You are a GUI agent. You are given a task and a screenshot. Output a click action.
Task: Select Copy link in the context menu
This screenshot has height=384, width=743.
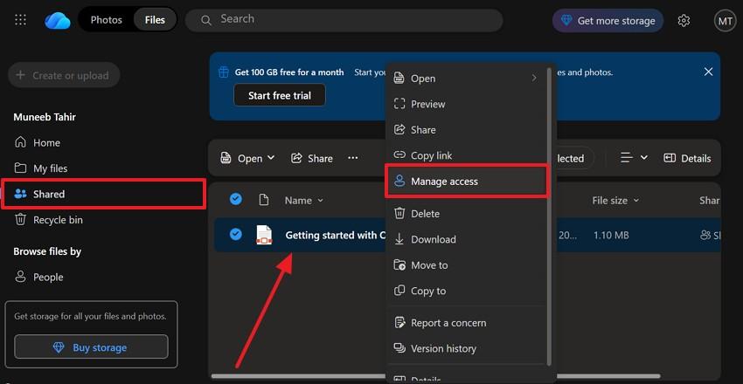[466, 155]
